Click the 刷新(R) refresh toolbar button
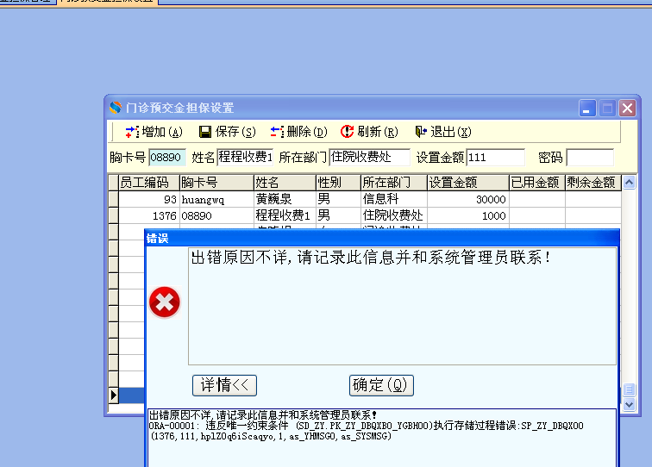652x467 pixels. tap(369, 132)
